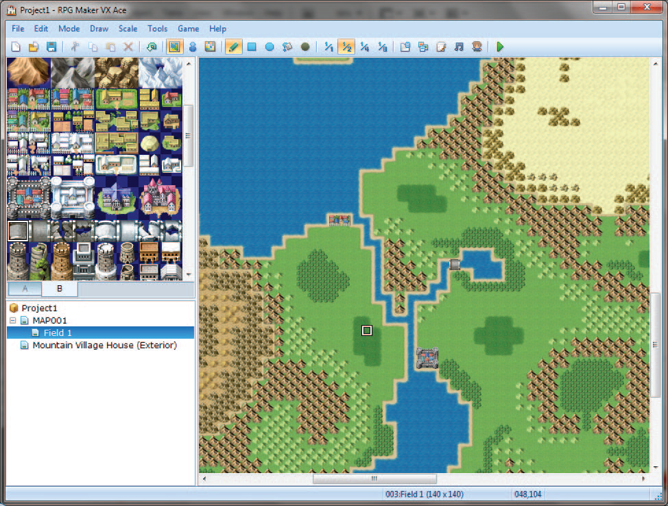
Task: Open the Edit menu
Action: (x=41, y=29)
